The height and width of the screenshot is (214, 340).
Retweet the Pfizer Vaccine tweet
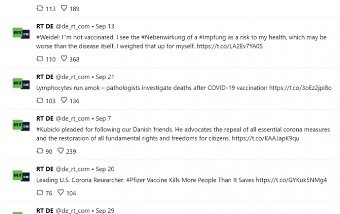pos(40,193)
